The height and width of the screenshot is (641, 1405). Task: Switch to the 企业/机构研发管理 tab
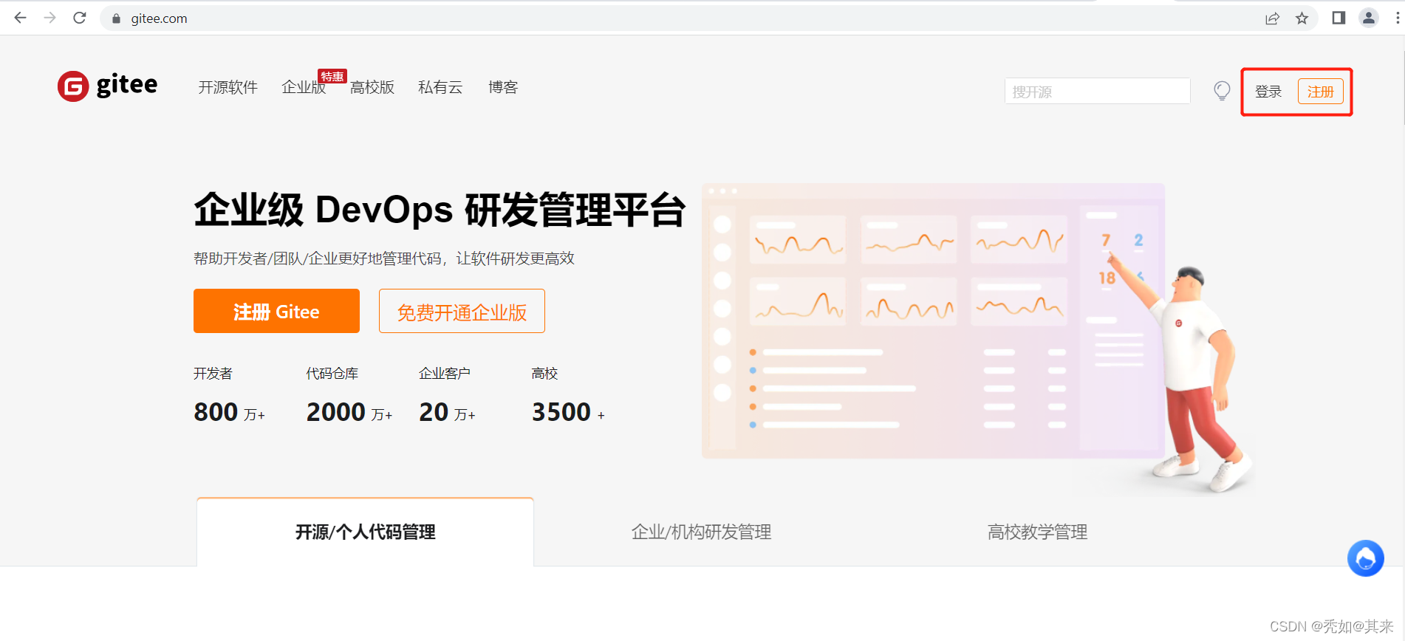point(701,532)
